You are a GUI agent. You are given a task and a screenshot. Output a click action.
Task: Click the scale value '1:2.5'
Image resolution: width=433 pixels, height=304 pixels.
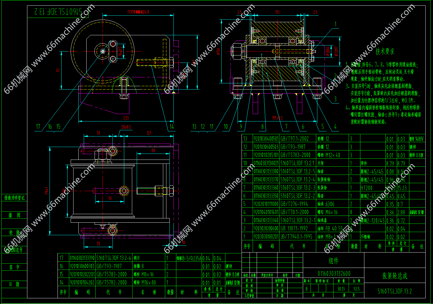coord(356,289)
